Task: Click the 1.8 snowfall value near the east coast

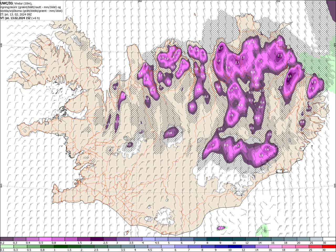Action: click(x=313, y=82)
